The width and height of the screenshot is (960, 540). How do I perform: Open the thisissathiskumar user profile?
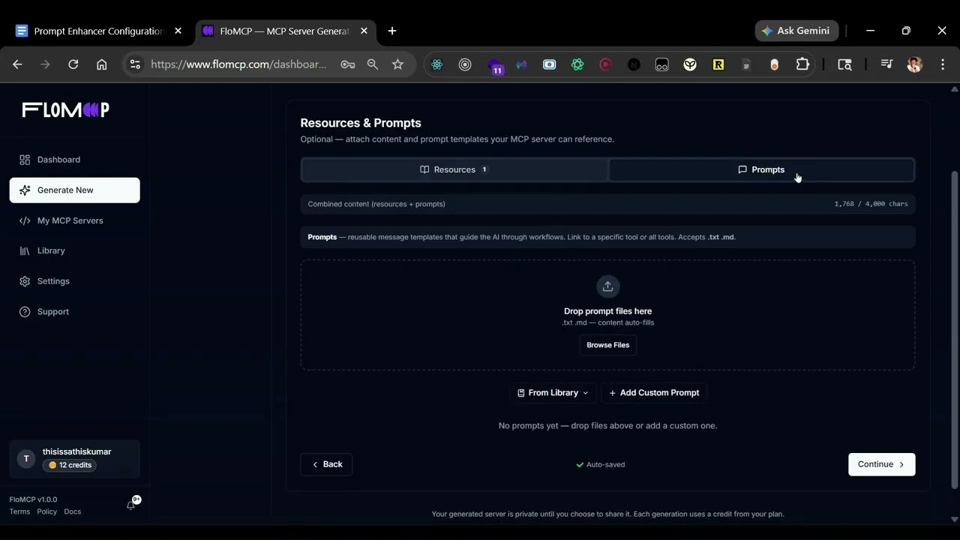(74, 459)
